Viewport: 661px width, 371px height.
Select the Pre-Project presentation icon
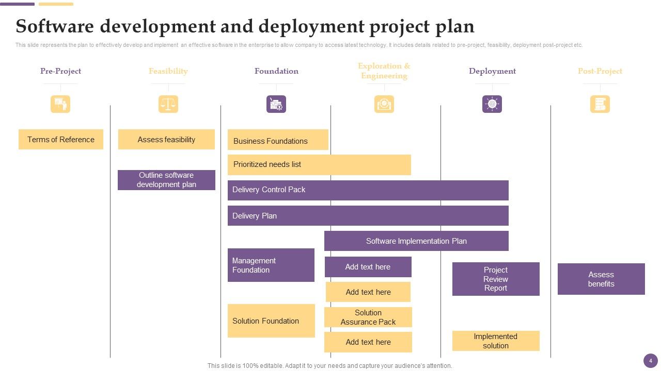pyautogui.click(x=60, y=104)
